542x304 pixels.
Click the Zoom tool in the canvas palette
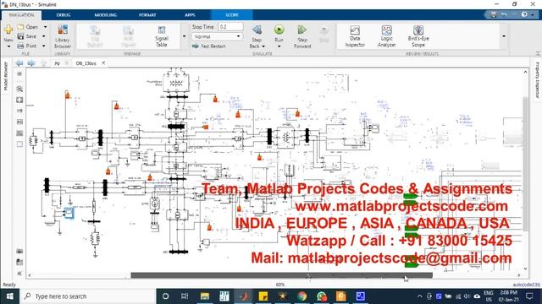coord(19,89)
